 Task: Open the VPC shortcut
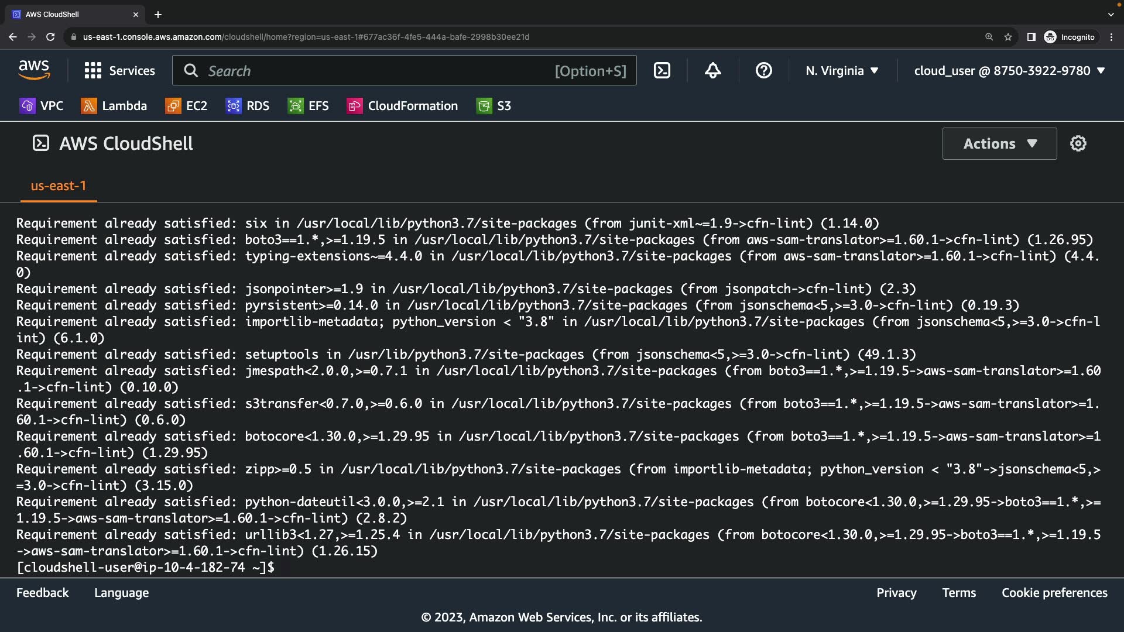tap(41, 106)
